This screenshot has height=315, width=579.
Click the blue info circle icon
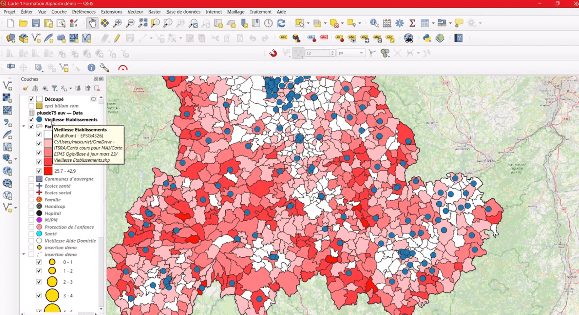coord(91,68)
